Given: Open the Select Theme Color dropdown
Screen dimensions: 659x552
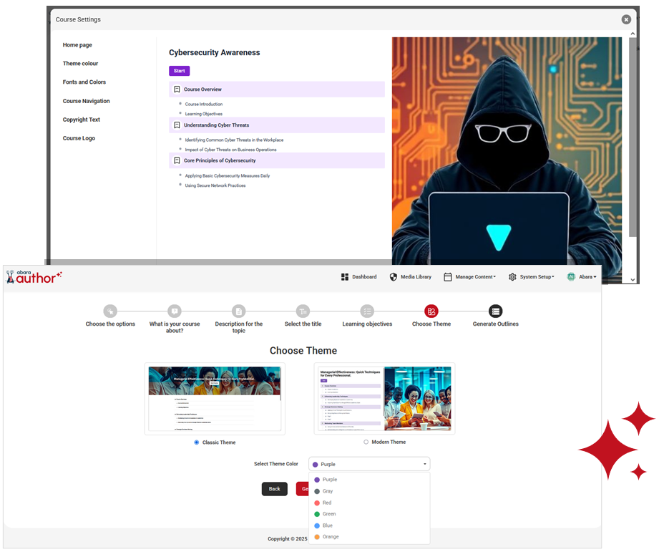Looking at the screenshot, I should click(x=368, y=464).
